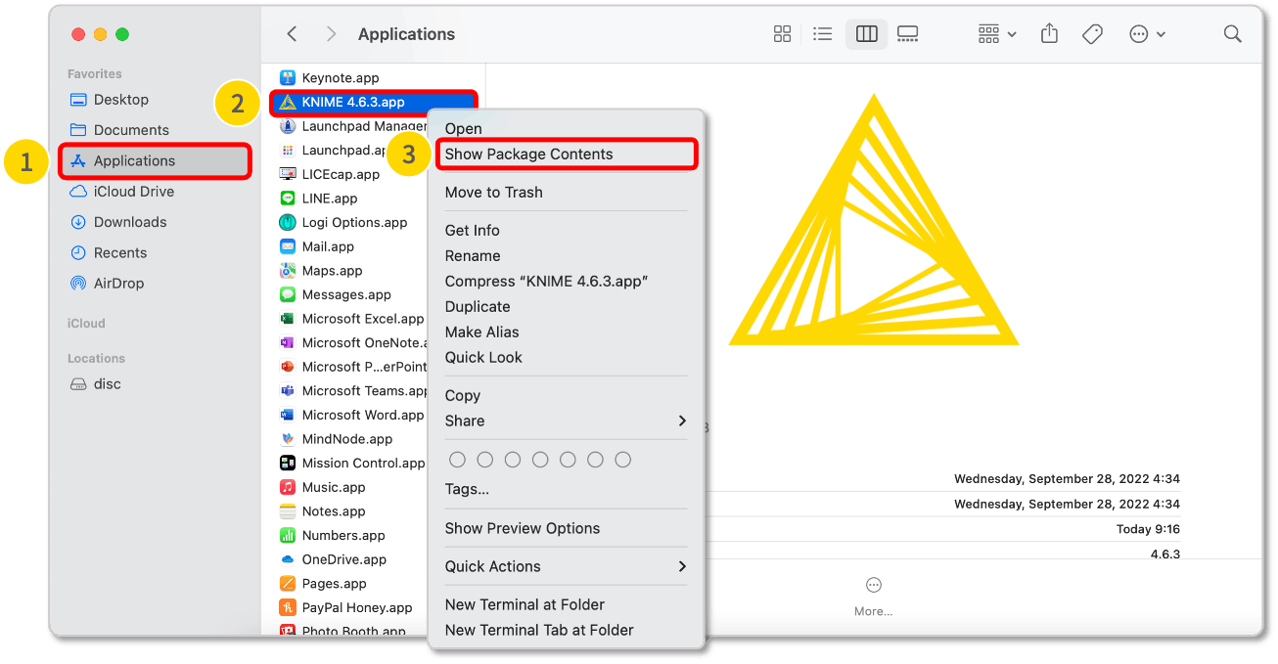
Task: Select Applications in the sidebar
Action: [x=155, y=160]
